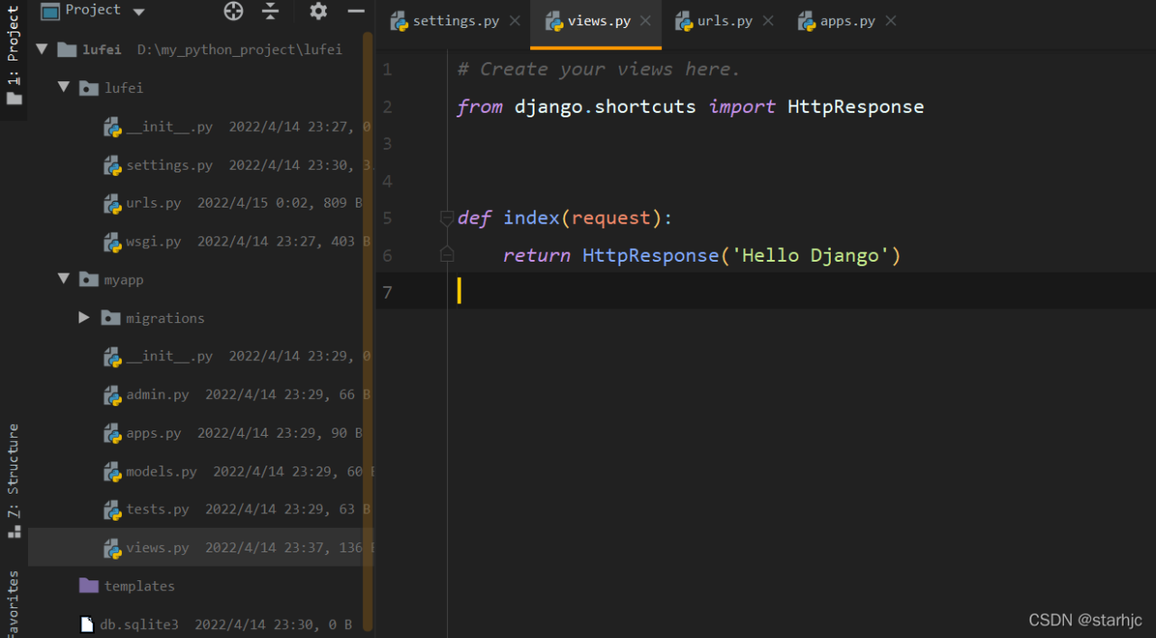Screen dimensions: 1156x638
Task: Click the 'index' function name
Action: [x=531, y=217]
